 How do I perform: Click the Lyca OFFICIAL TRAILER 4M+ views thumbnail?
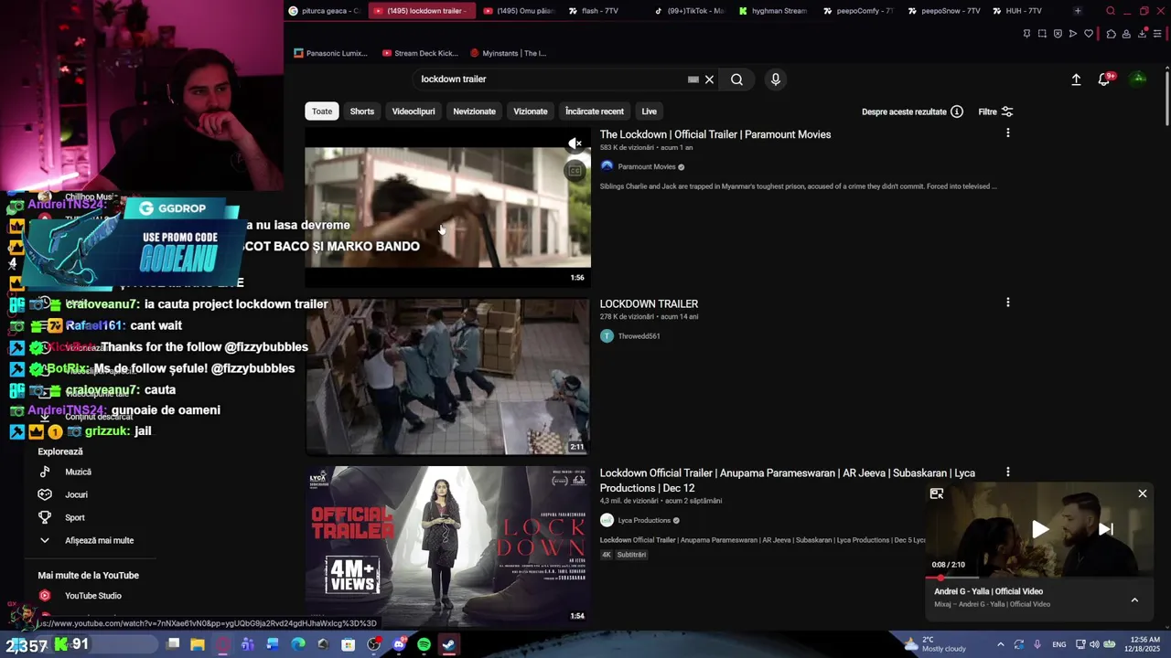(448, 546)
